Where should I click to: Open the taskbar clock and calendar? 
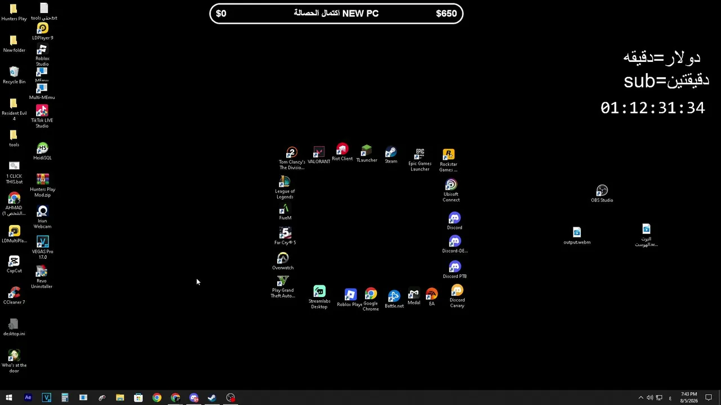point(689,398)
